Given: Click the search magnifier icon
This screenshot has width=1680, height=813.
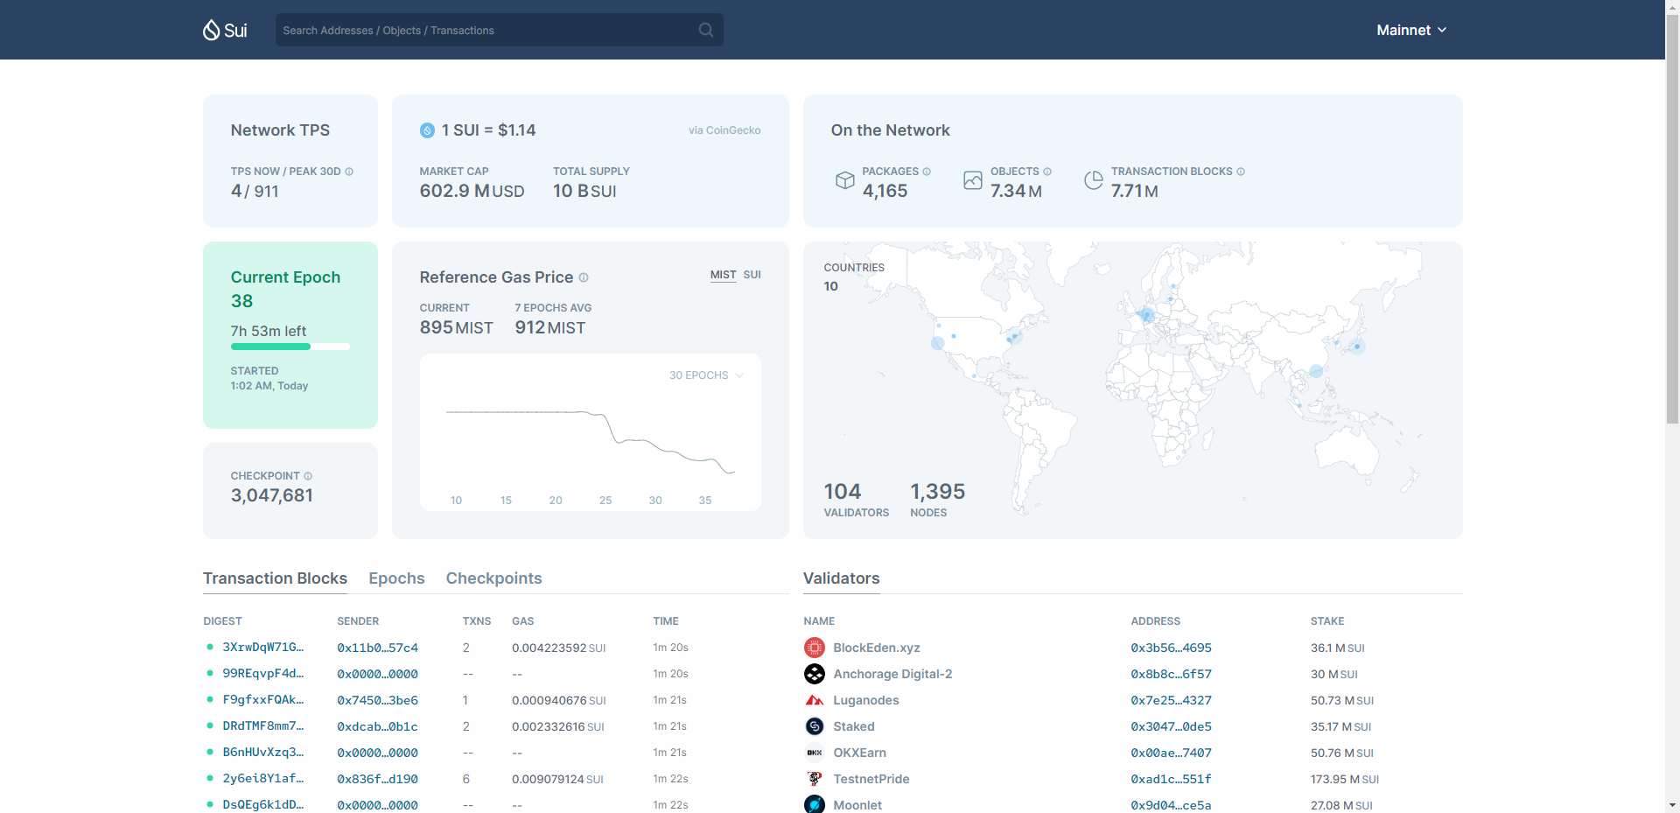Looking at the screenshot, I should [705, 30].
